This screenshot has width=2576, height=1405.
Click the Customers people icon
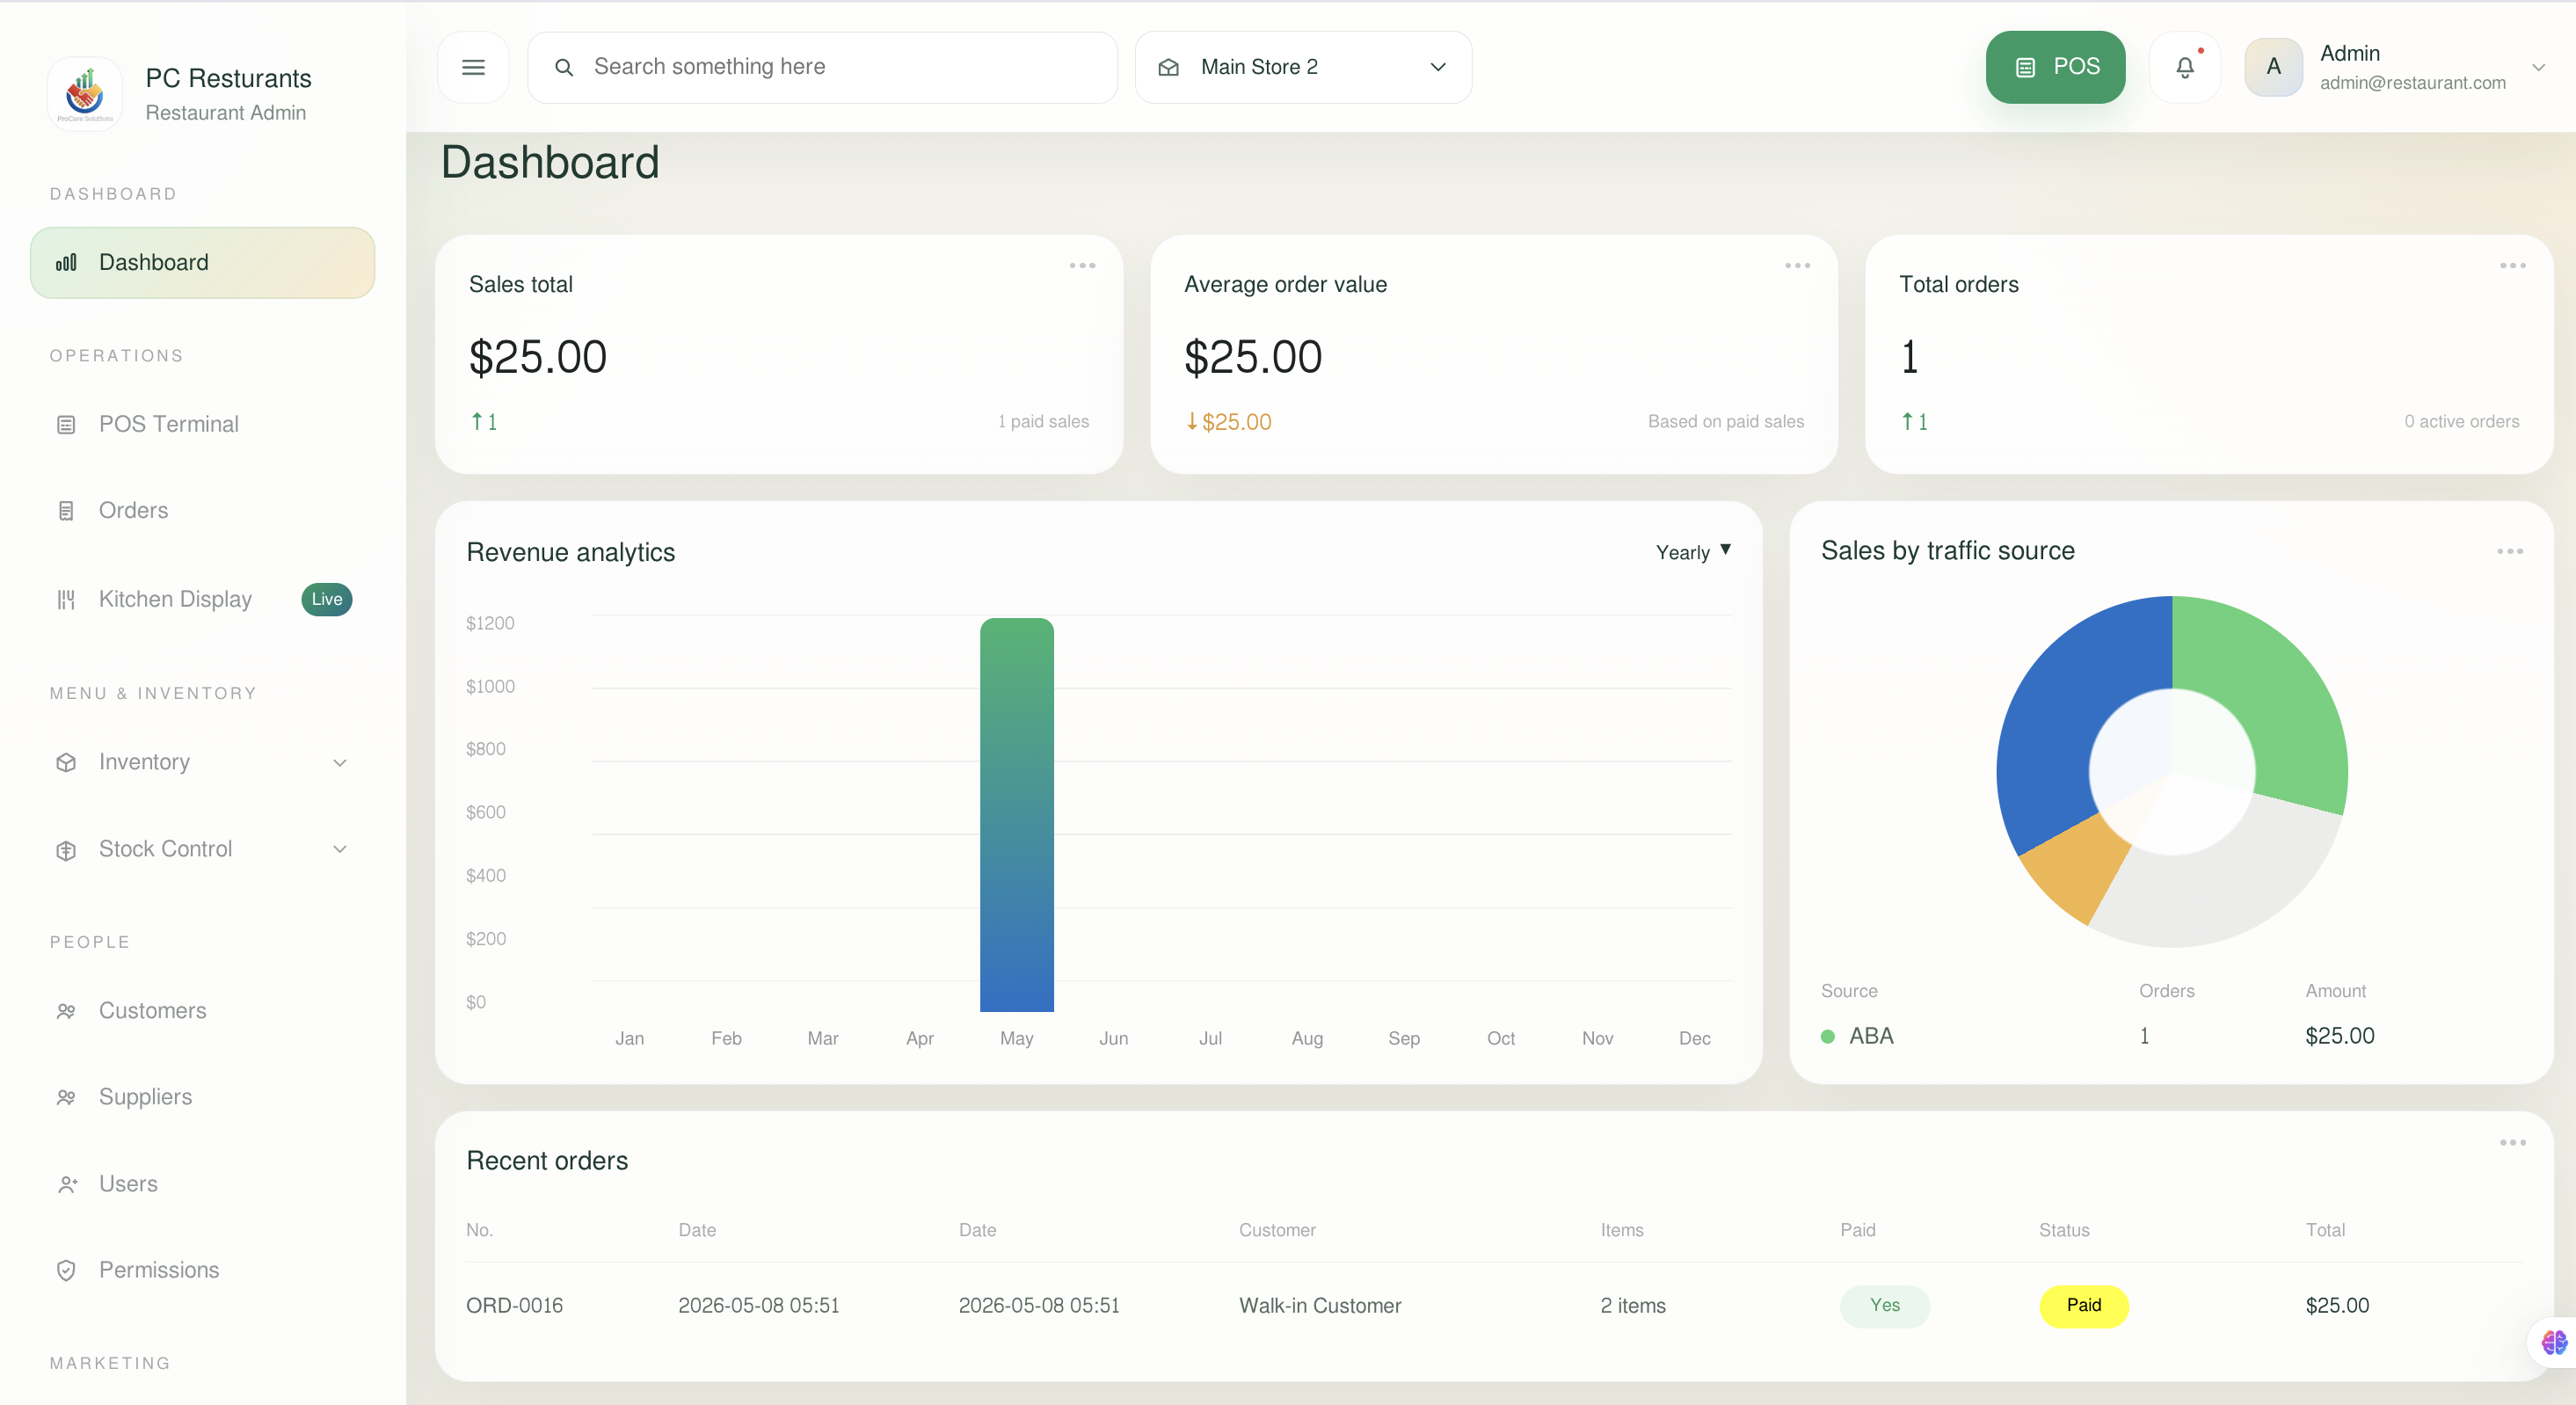66,1012
